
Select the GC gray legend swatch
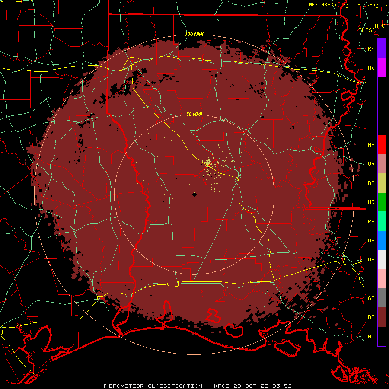pyautogui.click(x=382, y=298)
